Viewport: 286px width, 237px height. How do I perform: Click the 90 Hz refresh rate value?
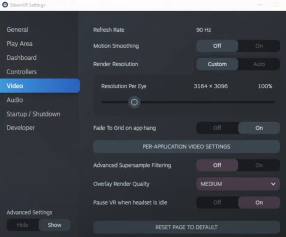pos(204,30)
